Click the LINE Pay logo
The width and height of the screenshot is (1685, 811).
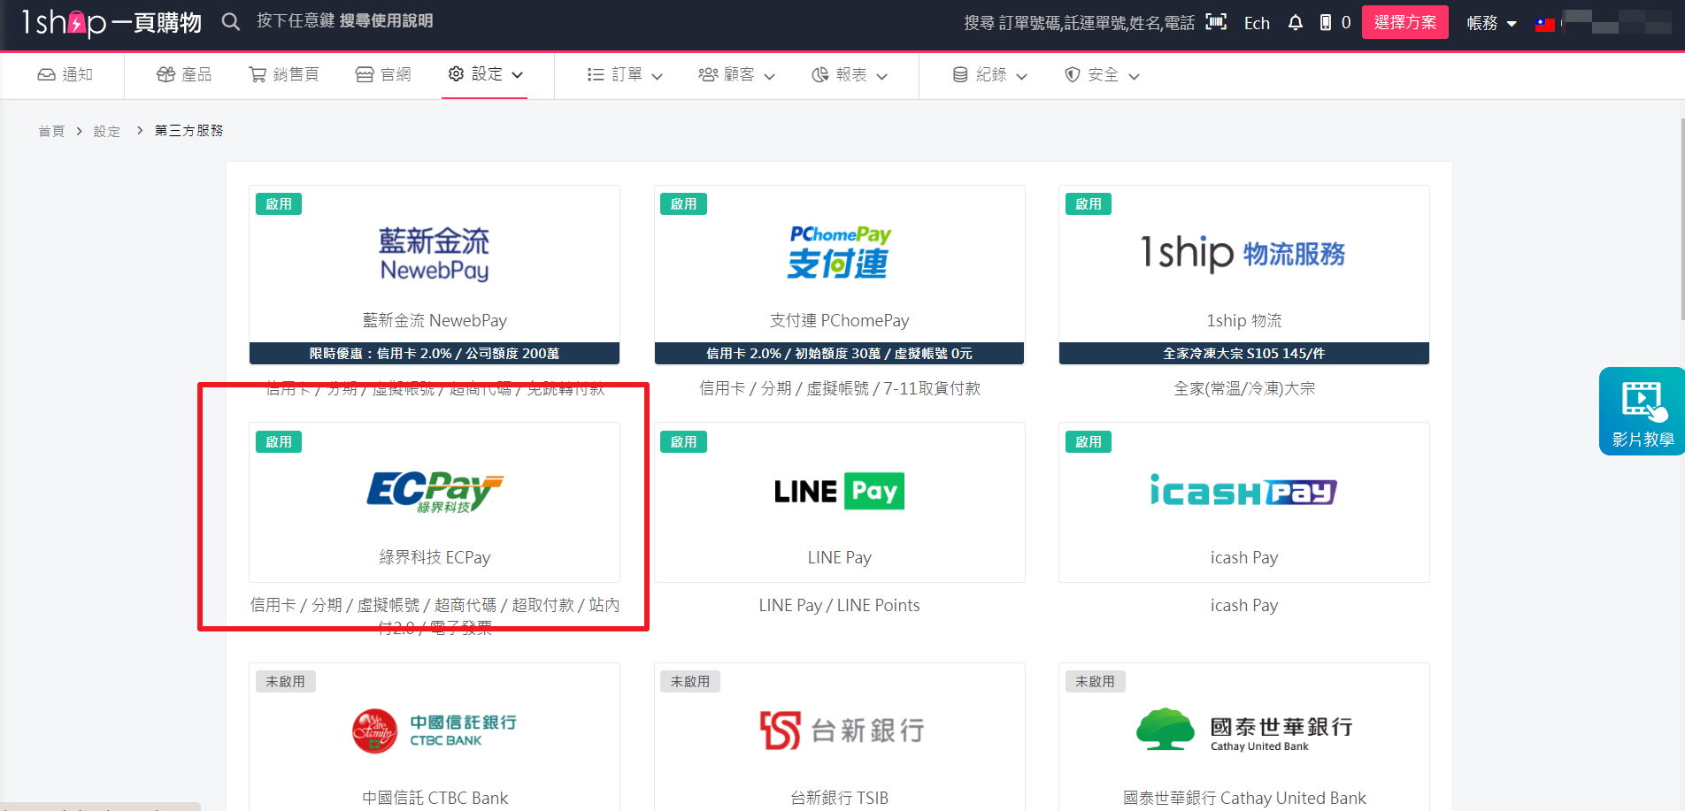click(x=839, y=491)
